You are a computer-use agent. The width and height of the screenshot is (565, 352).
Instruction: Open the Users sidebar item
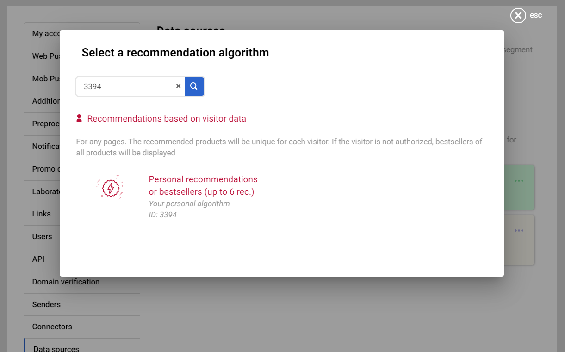(x=42, y=236)
